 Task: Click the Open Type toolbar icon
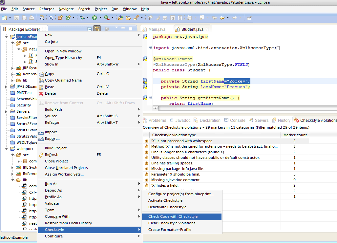(x=120, y=18)
